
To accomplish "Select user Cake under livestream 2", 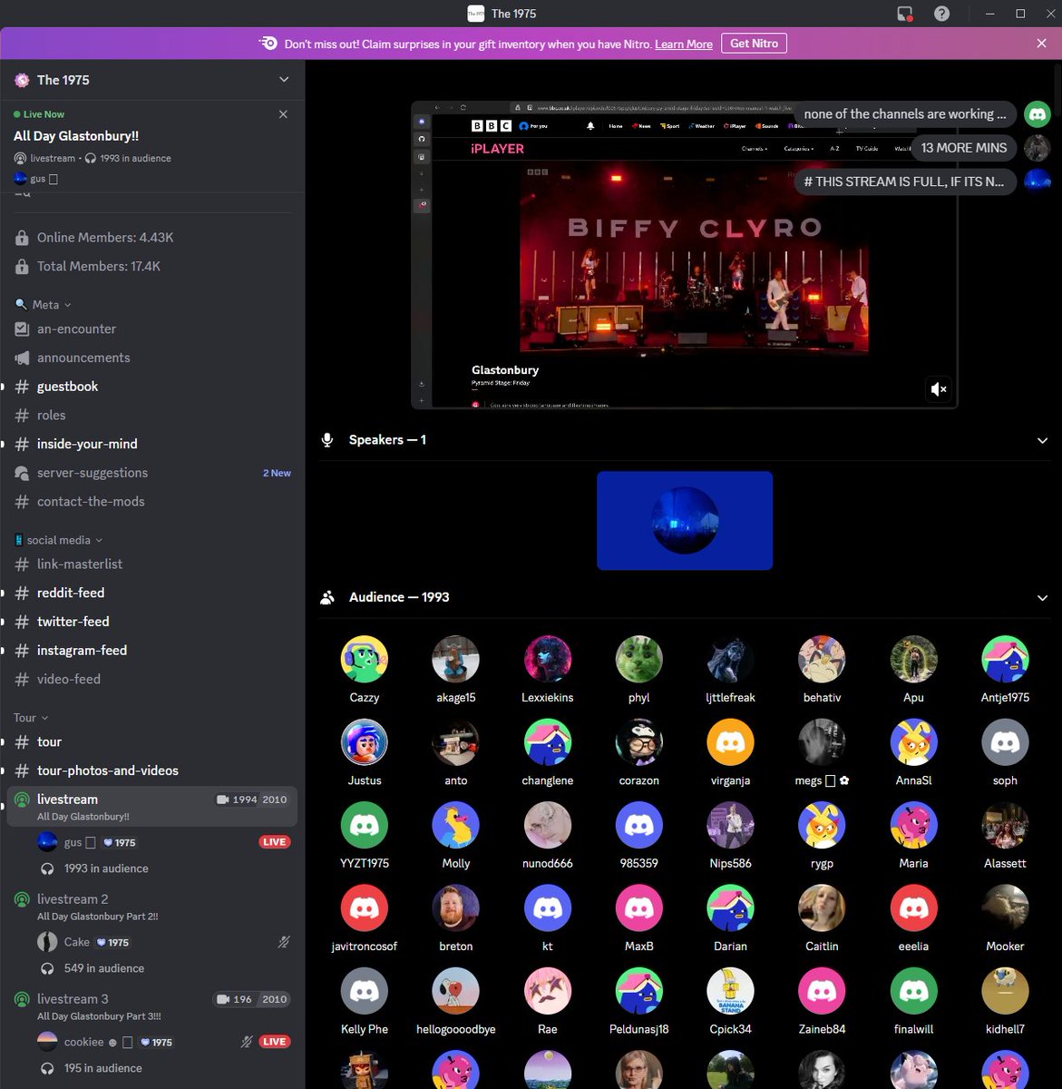I will point(163,942).
